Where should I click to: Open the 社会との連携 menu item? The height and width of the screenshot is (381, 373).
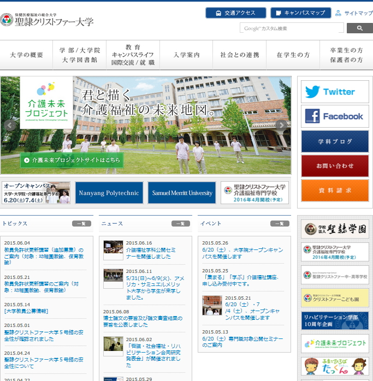[240, 55]
